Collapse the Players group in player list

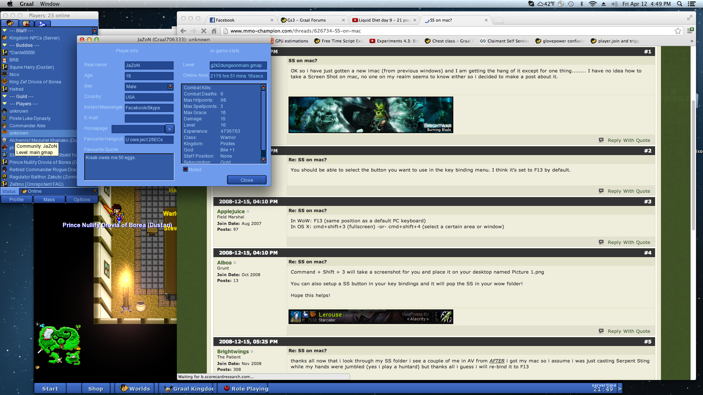5,104
